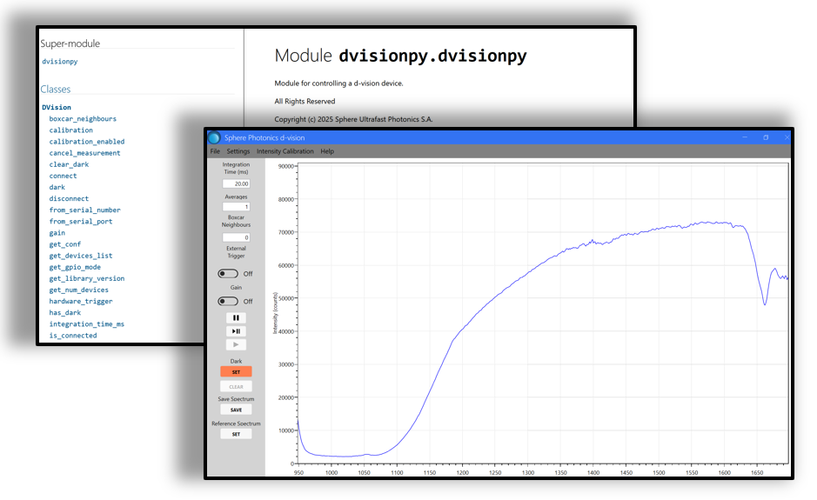Click the Integration Time input field
817x500 pixels.
click(236, 183)
